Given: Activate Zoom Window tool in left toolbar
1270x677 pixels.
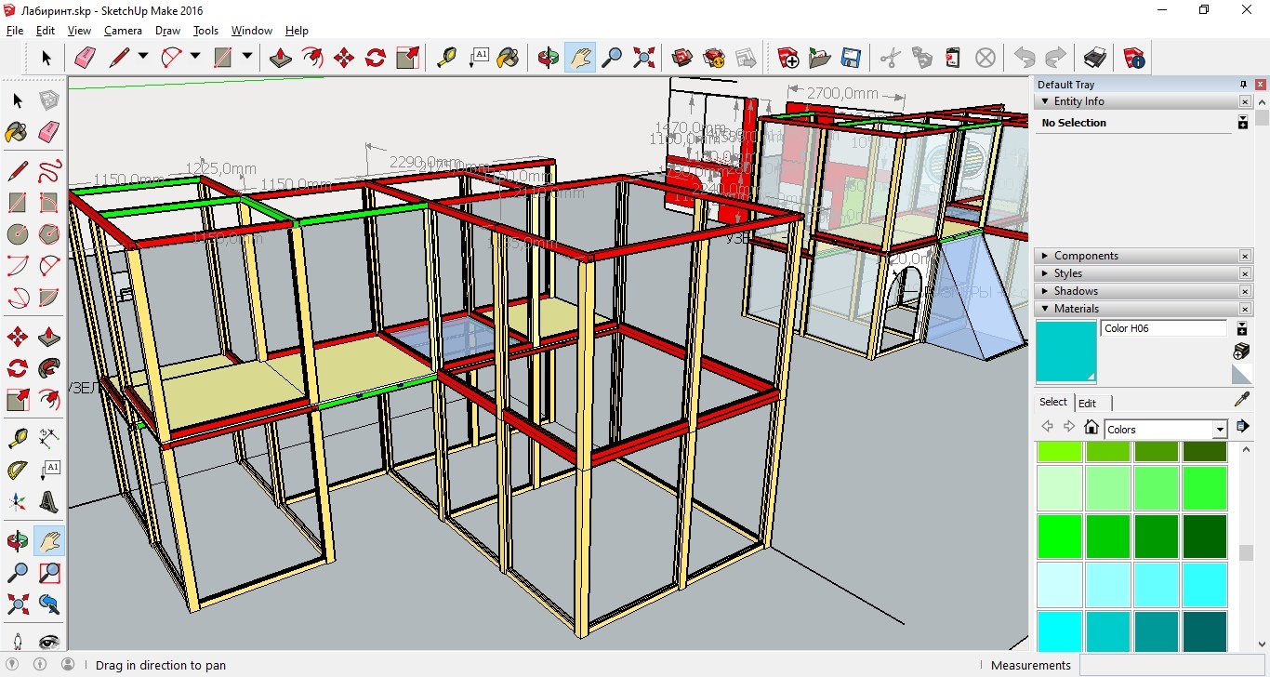Looking at the screenshot, I should [49, 573].
